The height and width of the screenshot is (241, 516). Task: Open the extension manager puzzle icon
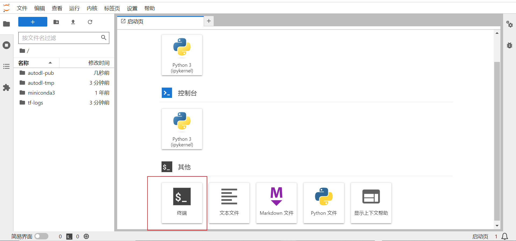click(6, 88)
